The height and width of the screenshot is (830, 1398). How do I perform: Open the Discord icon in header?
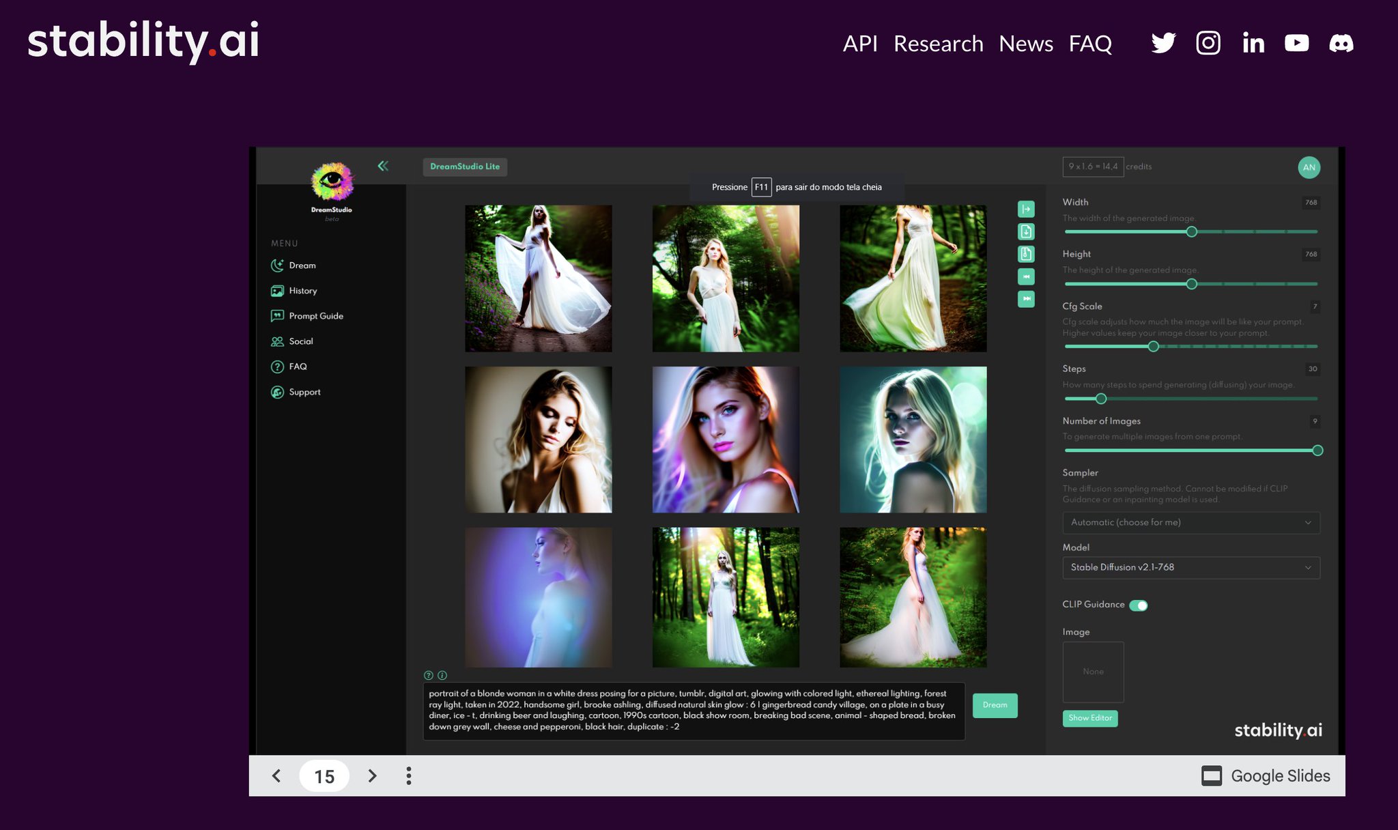click(1341, 43)
